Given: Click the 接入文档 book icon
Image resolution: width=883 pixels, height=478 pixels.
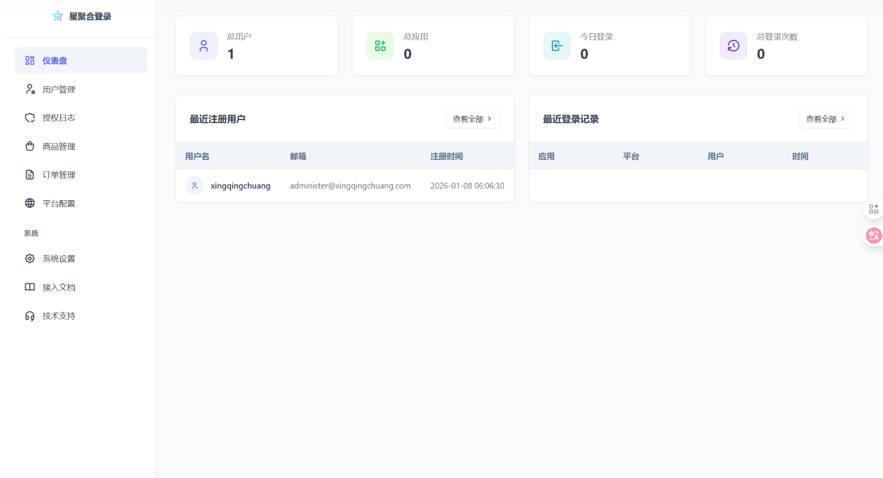Looking at the screenshot, I should click(30, 287).
